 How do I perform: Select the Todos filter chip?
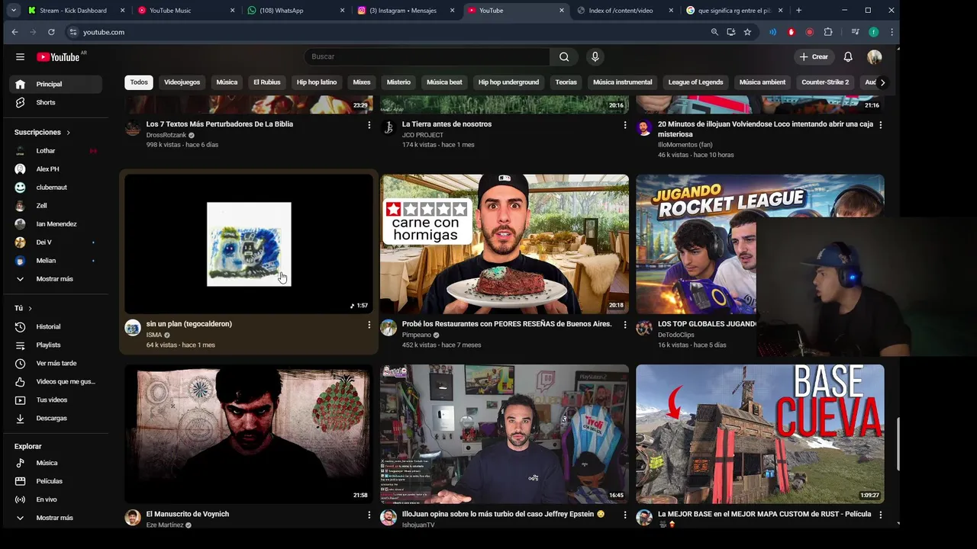(139, 82)
